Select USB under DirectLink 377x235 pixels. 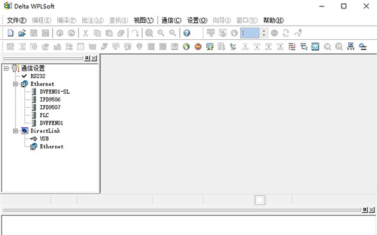point(44,139)
